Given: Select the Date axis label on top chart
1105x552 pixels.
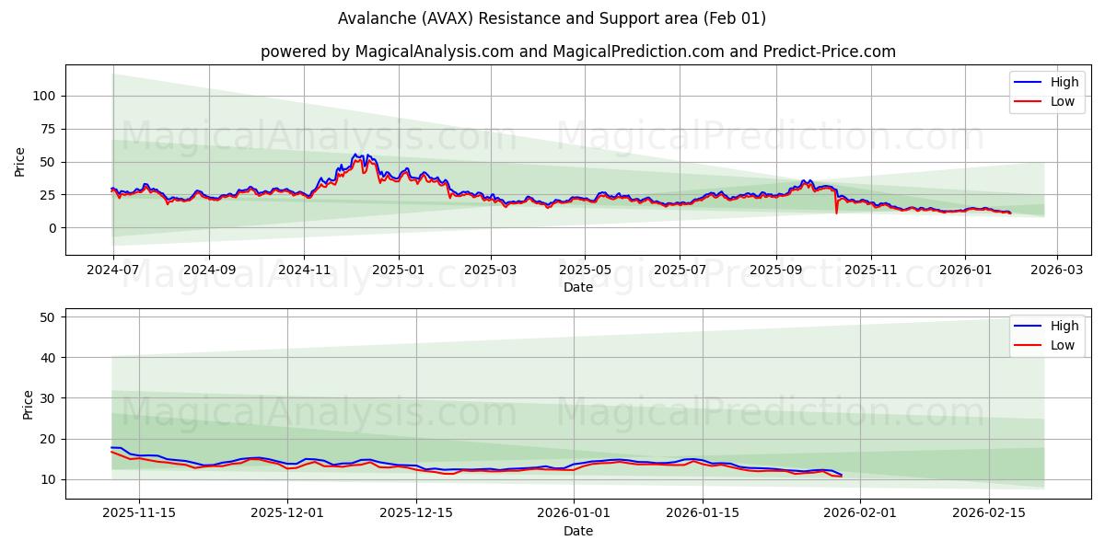Looking at the screenshot, I should click(x=576, y=288).
